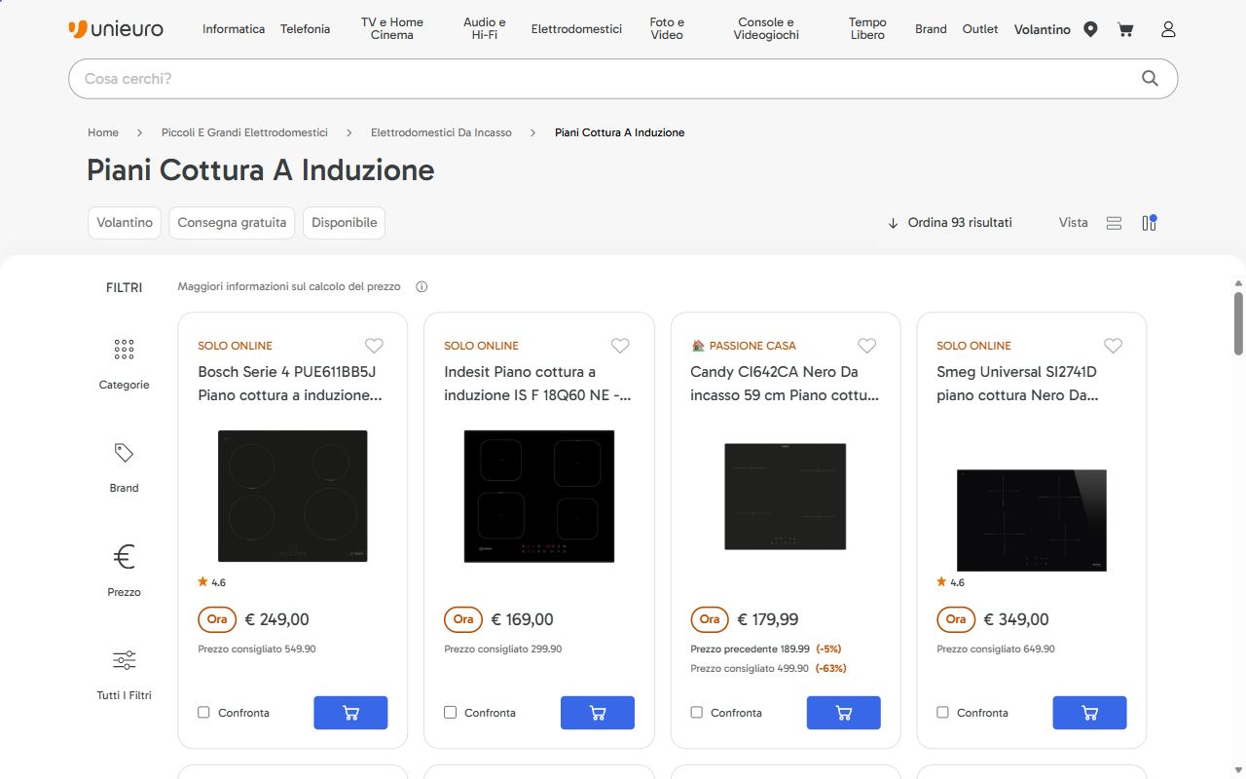Add Smeg Universal to wishlist heart
Screen dimensions: 1246x779
tap(1113, 346)
